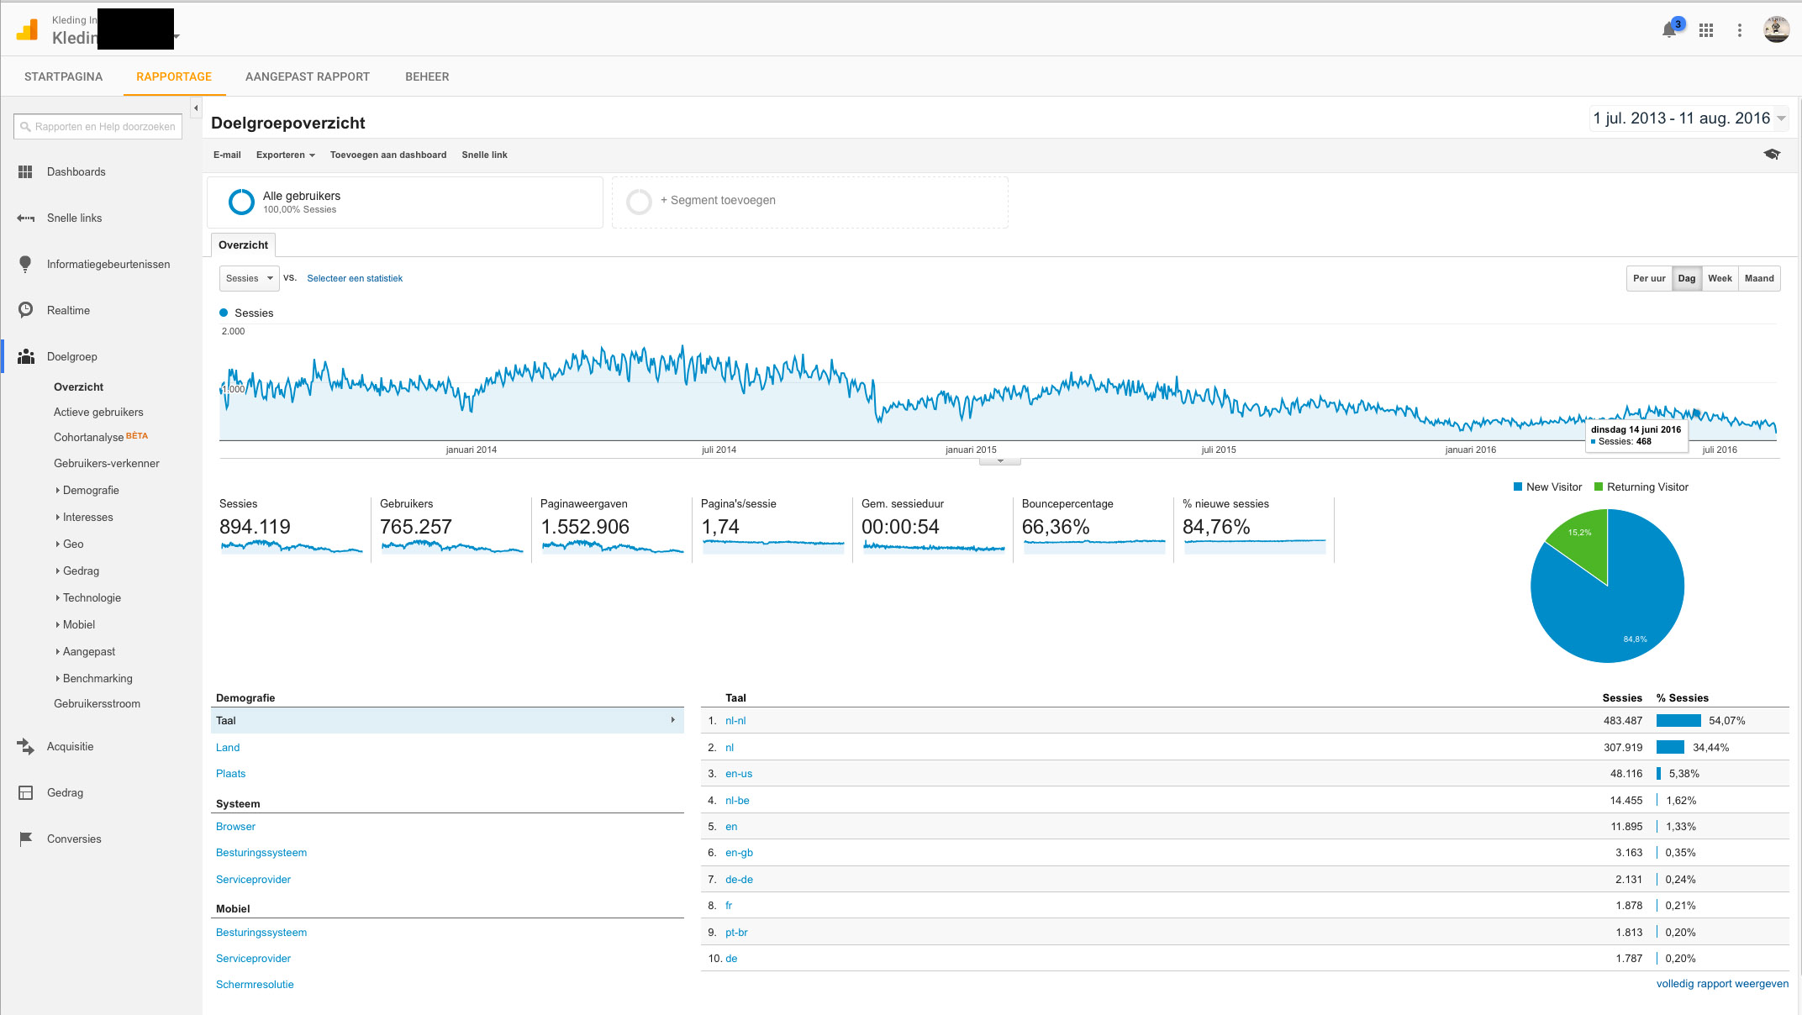Image resolution: width=1802 pixels, height=1015 pixels.
Task: Select the Overzicht report tab
Action: tap(243, 245)
